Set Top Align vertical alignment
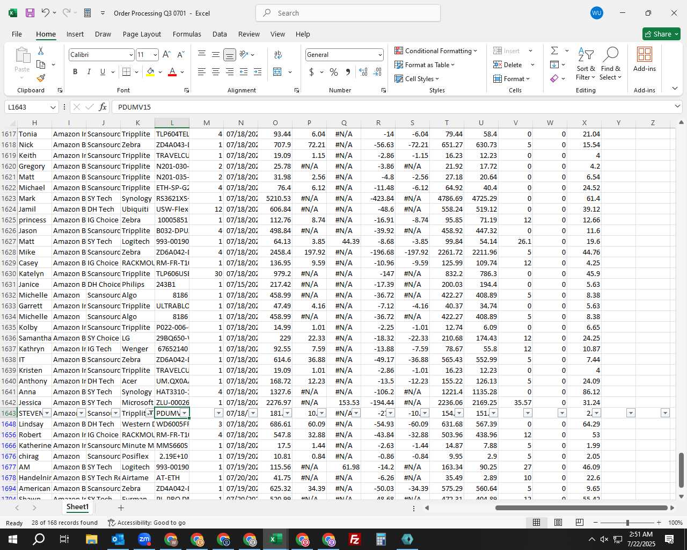This screenshot has width=687, height=550. (x=202, y=55)
